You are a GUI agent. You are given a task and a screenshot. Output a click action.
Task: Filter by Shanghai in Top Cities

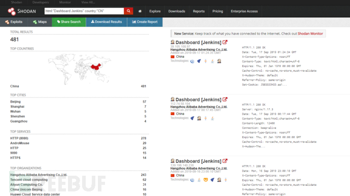17,107
